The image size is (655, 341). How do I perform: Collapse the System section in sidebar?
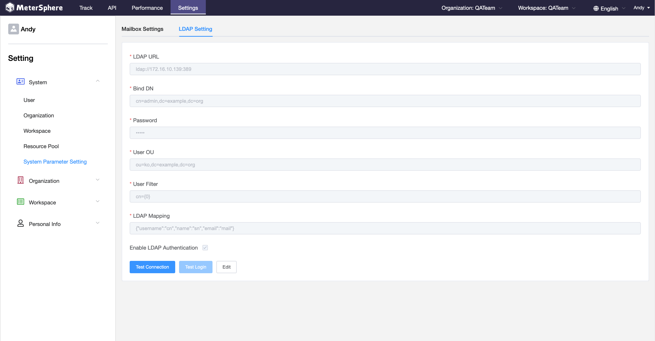coord(98,81)
